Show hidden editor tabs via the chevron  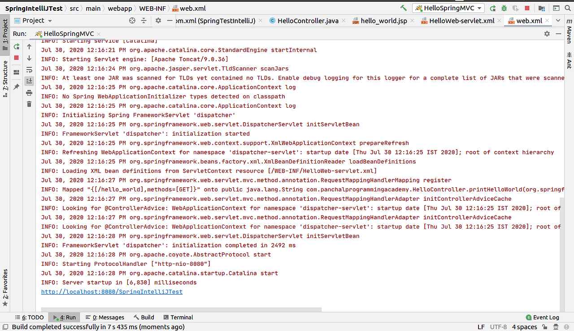(x=557, y=20)
